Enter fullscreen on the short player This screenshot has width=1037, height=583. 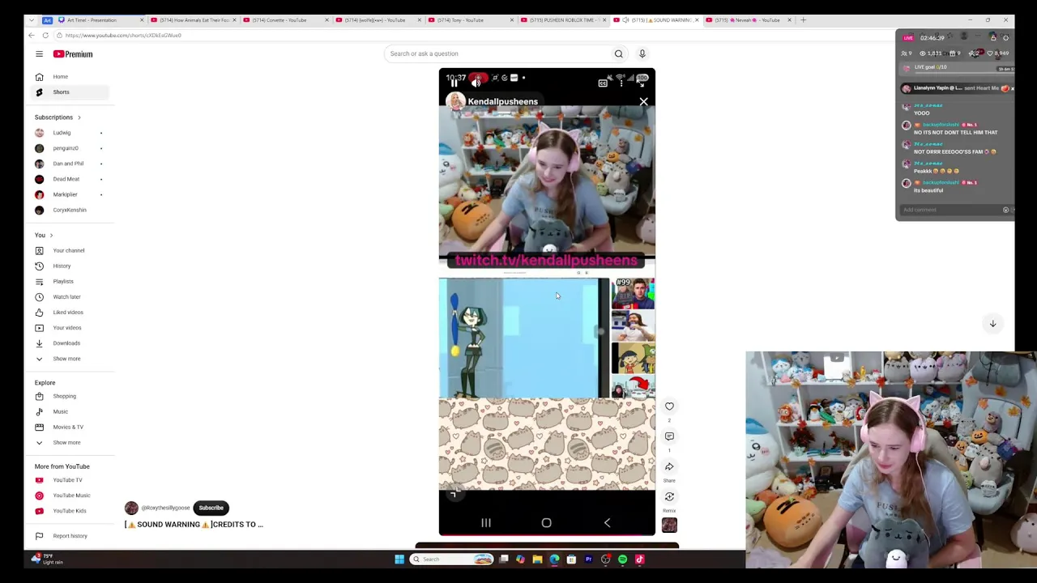(641, 83)
